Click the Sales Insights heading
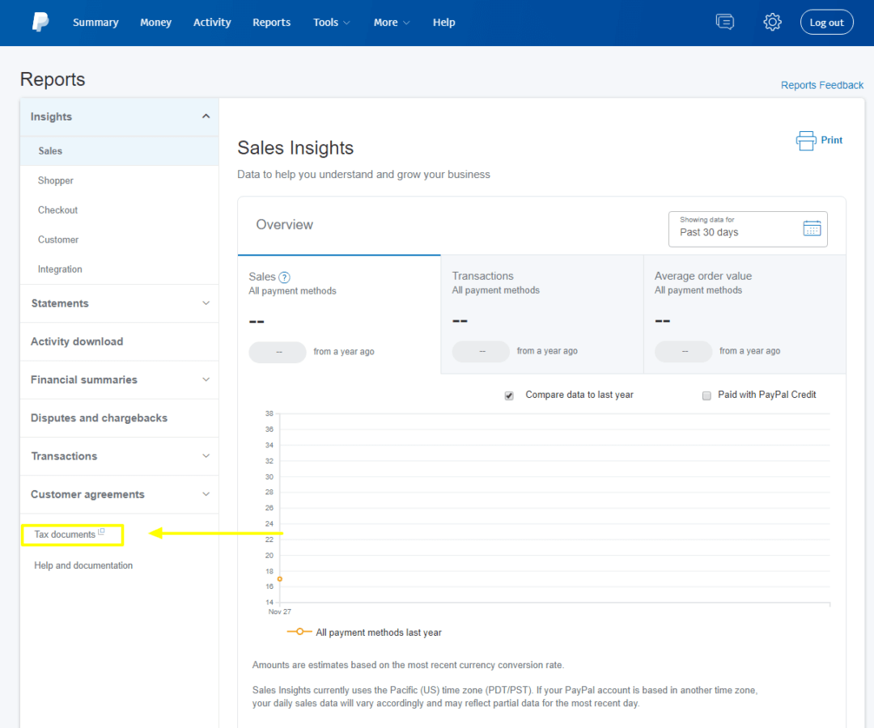This screenshot has width=874, height=728. 295,148
